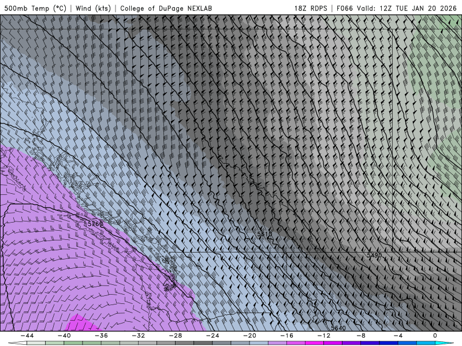Screen dimensions: 462x346
Task: Click the 5640 height contour label
Action: pos(338,328)
